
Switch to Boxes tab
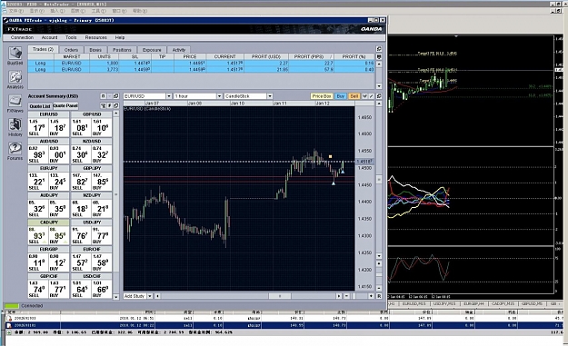pyautogui.click(x=95, y=50)
